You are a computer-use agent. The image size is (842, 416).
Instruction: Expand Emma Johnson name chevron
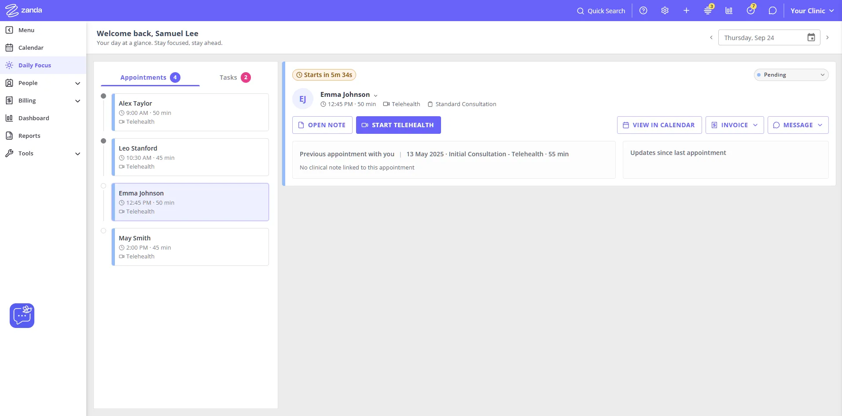[x=375, y=96]
